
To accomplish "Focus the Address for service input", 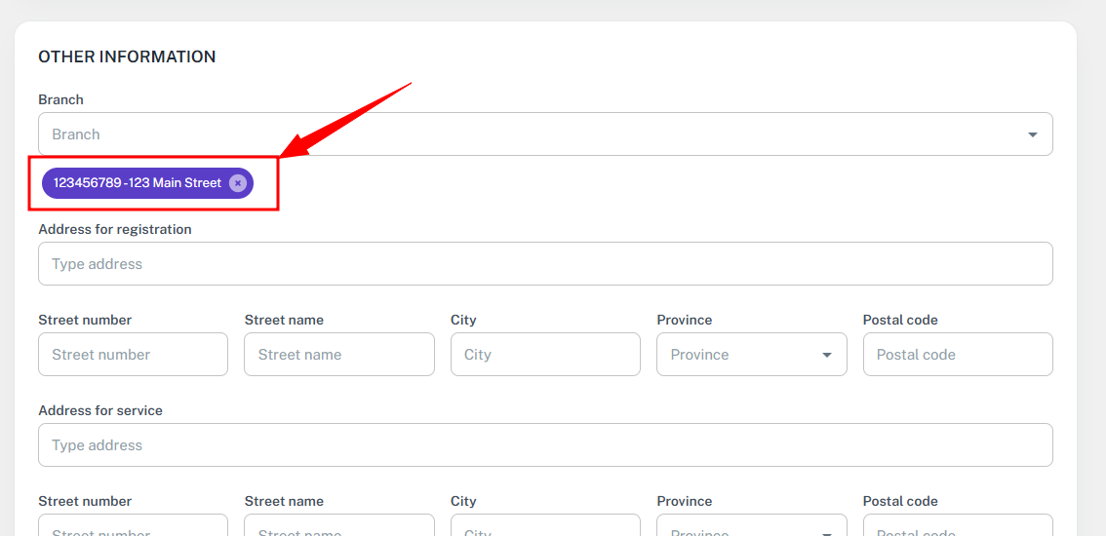I will click(545, 445).
